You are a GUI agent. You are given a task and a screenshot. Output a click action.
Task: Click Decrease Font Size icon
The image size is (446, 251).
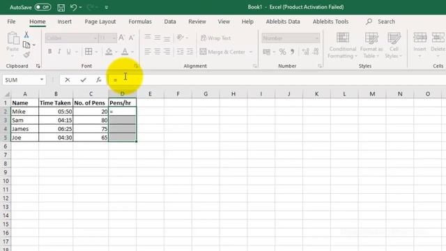(132, 38)
